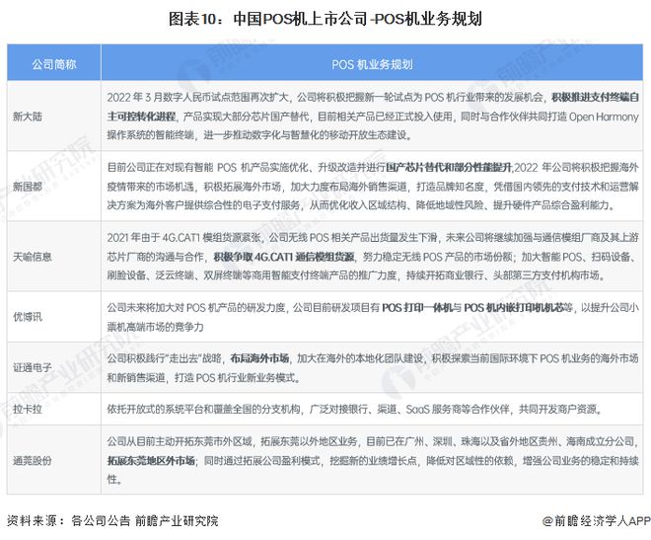Image resolution: width=651 pixels, height=540 pixels.
Task: Click the company name '拉卡拉'
Action: coord(28,409)
